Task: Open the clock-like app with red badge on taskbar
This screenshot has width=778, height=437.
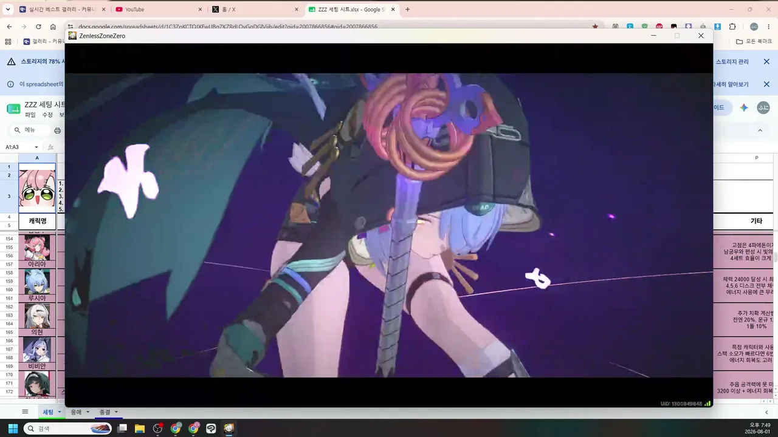Action: tap(158, 429)
